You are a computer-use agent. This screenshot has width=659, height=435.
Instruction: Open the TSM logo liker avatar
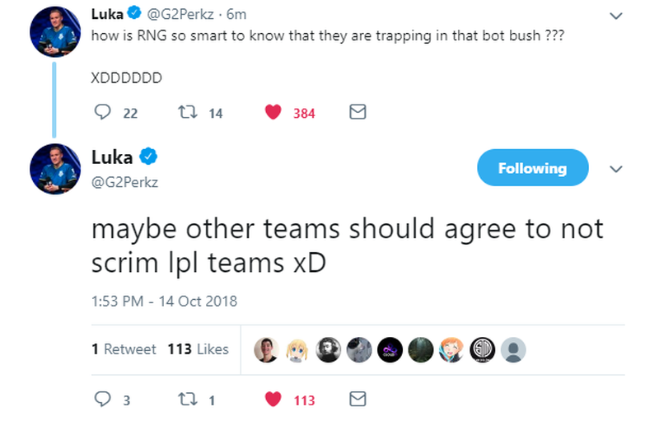pos(482,349)
